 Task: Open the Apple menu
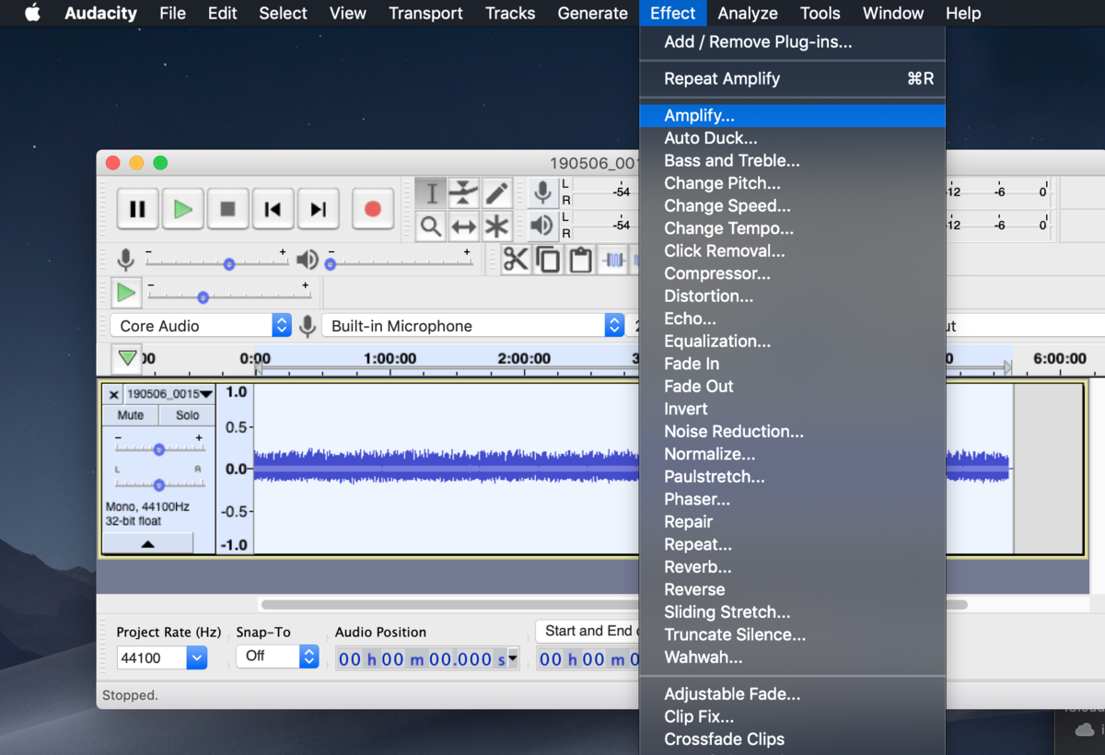[x=32, y=13]
